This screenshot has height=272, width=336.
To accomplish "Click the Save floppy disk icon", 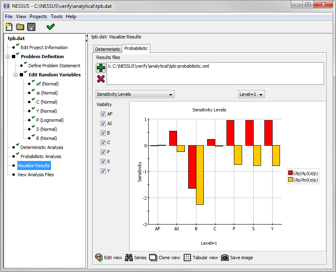I will [31, 27].
